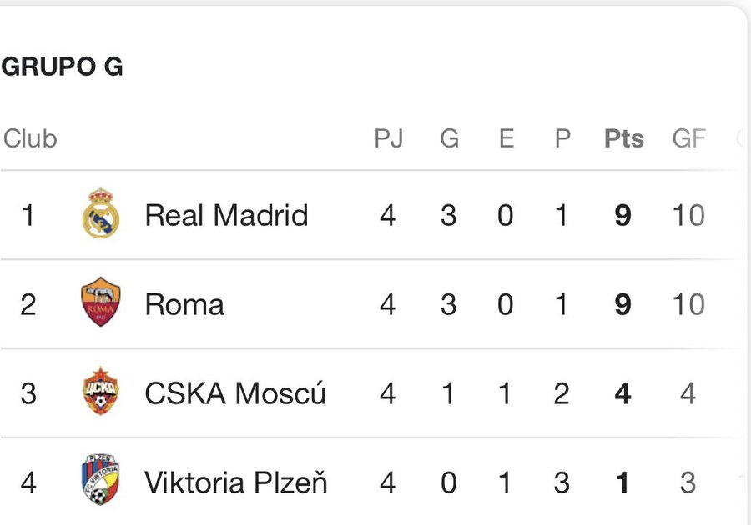Click the GRUPO G heading
Screen dimensions: 751x525
click(x=63, y=68)
